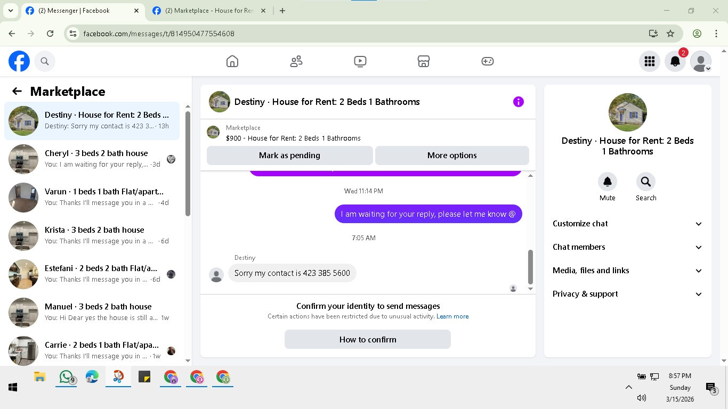Click the browser address bar URL
This screenshot has height=409, width=728.
pyautogui.click(x=159, y=34)
